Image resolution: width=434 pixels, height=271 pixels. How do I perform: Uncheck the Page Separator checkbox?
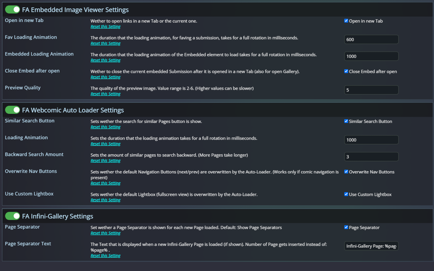pyautogui.click(x=346, y=227)
